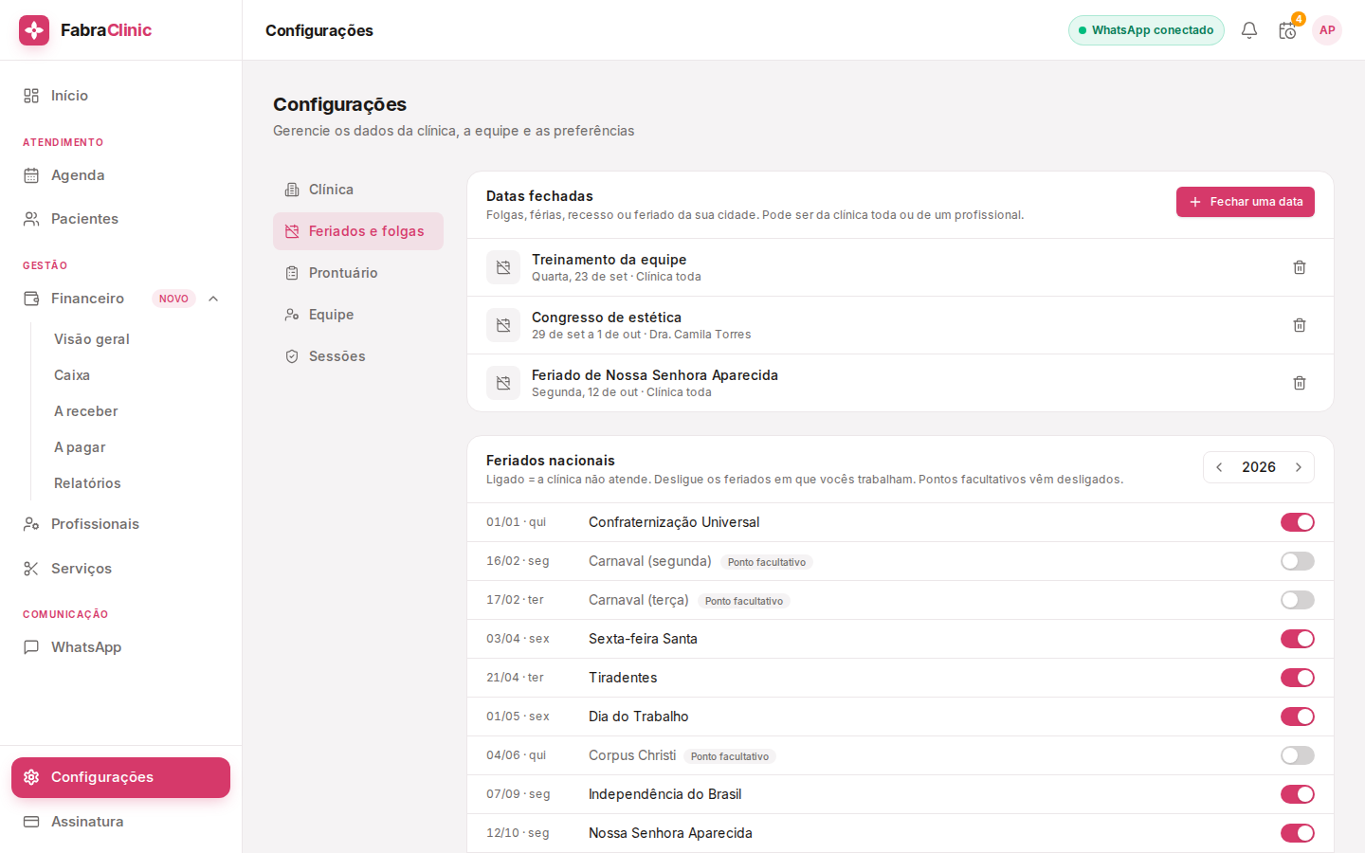This screenshot has width=1365, height=853.
Task: Enable the Carnaval (terça) toggle
Action: 1298,600
